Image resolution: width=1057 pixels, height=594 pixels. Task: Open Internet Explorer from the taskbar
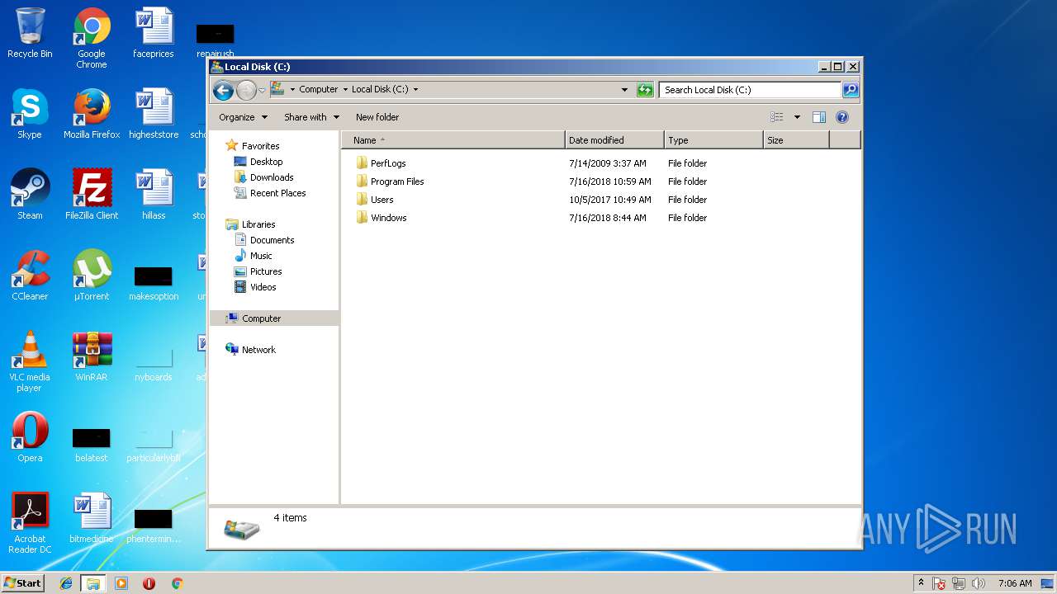pyautogui.click(x=66, y=583)
